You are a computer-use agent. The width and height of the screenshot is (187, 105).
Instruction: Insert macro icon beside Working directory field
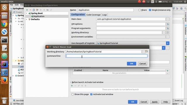tap(168, 33)
